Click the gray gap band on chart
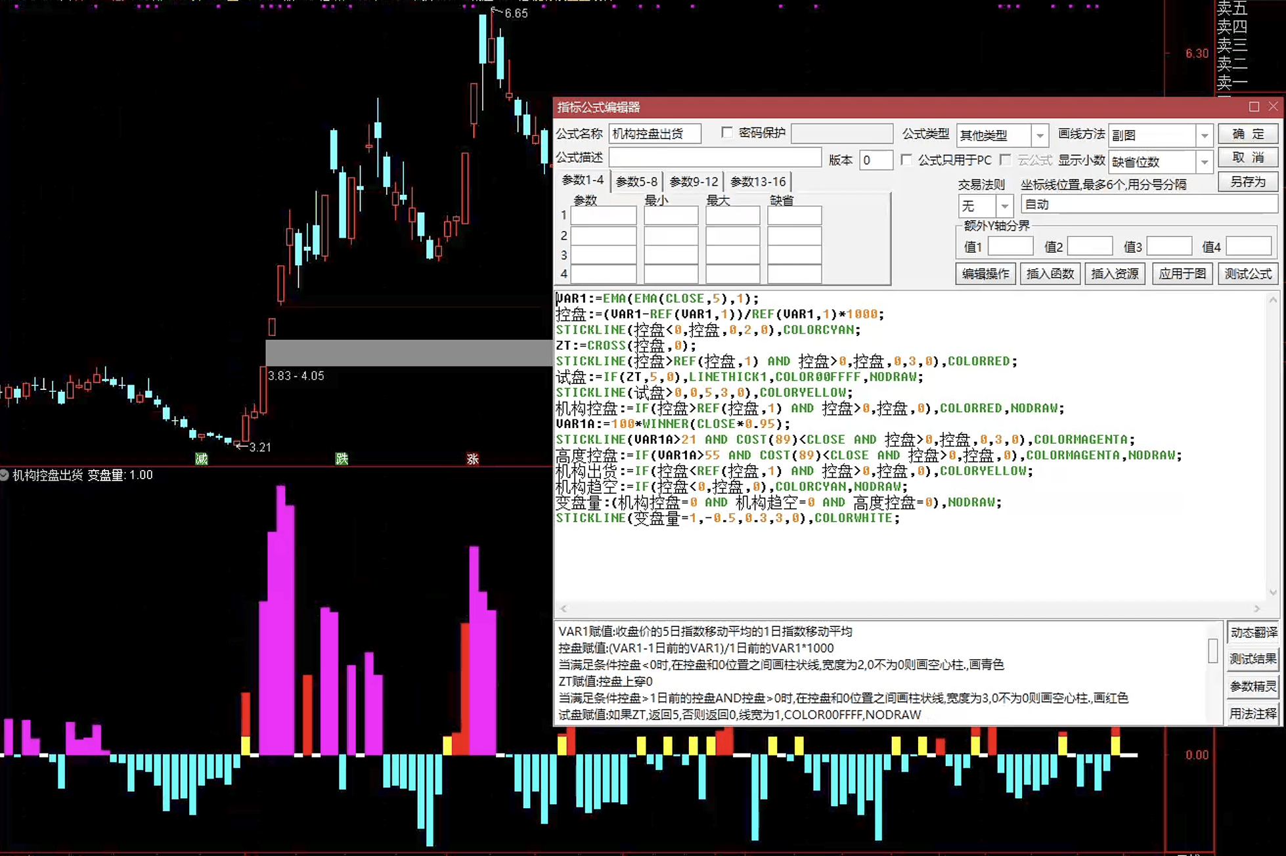The width and height of the screenshot is (1286, 856). pos(409,353)
